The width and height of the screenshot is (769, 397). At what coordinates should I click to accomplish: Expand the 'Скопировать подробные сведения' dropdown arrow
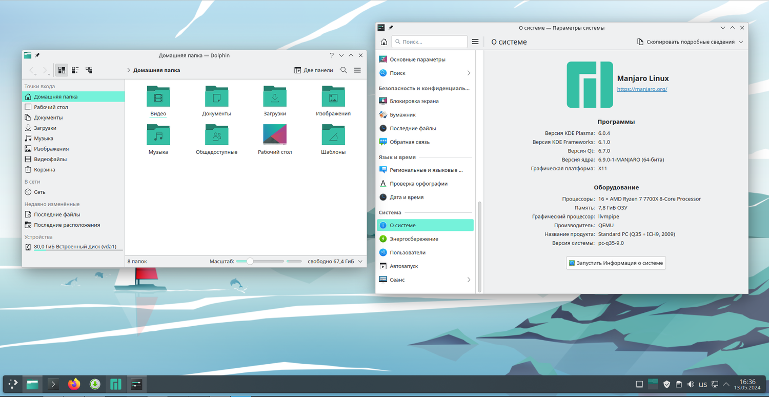point(741,42)
